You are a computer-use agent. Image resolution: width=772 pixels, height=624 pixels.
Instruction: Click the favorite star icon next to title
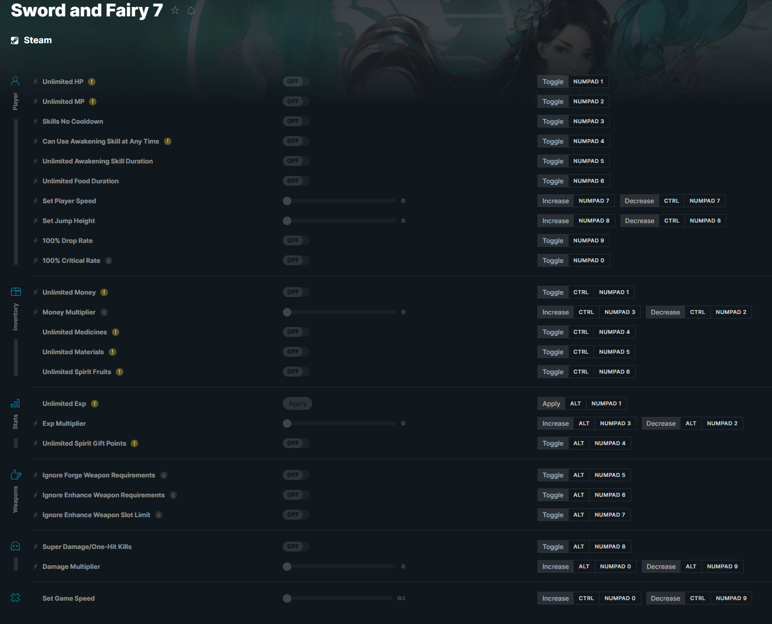pyautogui.click(x=175, y=10)
